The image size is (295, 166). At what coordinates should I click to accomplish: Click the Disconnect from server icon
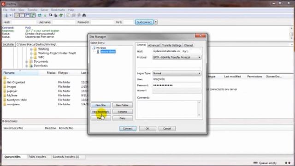(x=56, y=15)
